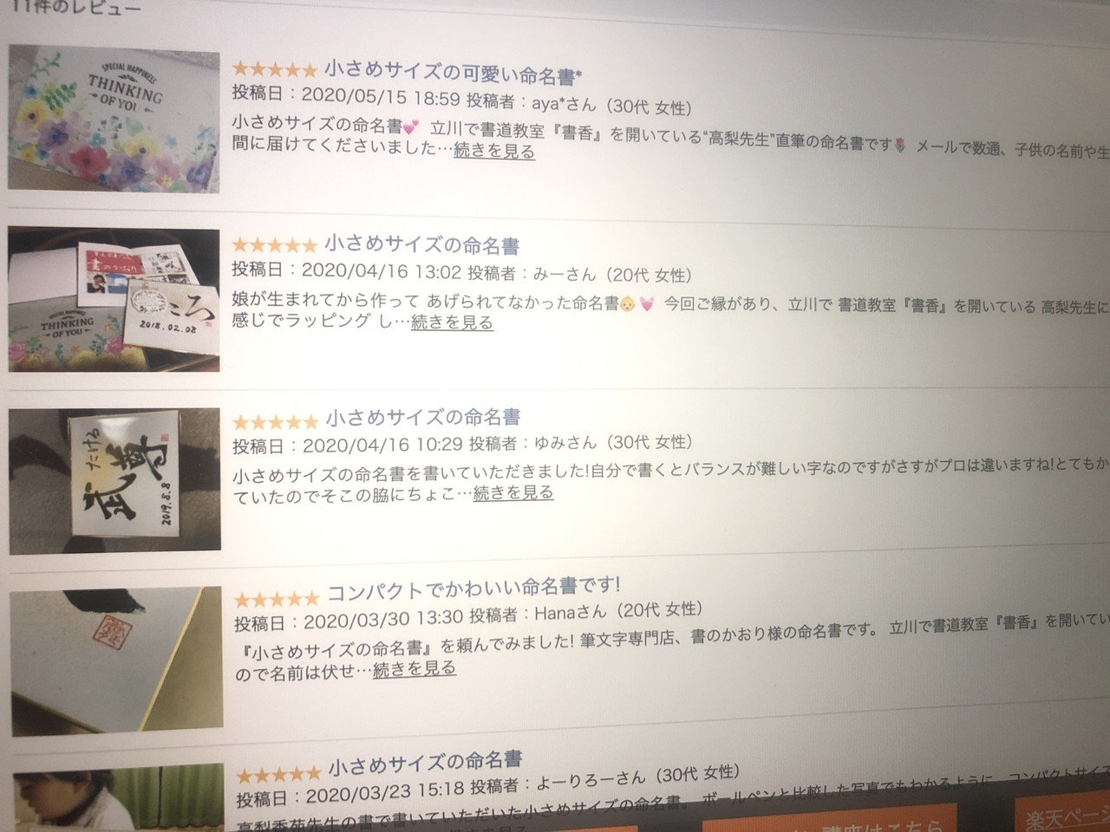This screenshot has width=1110, height=832.
Task: Open the calligraphy artwork thumbnail dated 2019.8.8
Action: [x=114, y=479]
